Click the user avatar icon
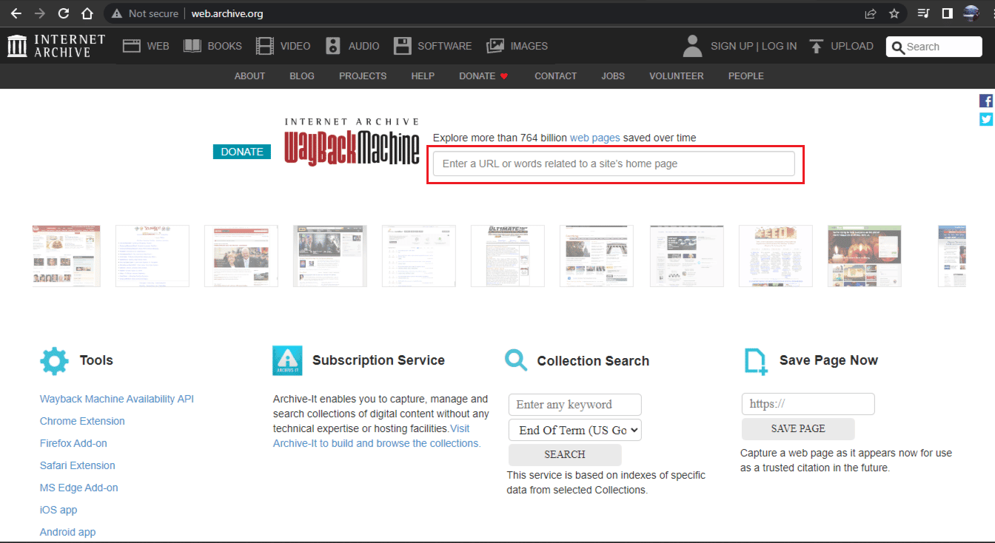995x543 pixels. click(x=692, y=46)
